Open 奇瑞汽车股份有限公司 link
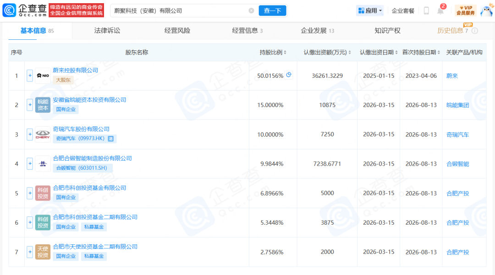Screen dimensions: 495x275 coord(81,129)
